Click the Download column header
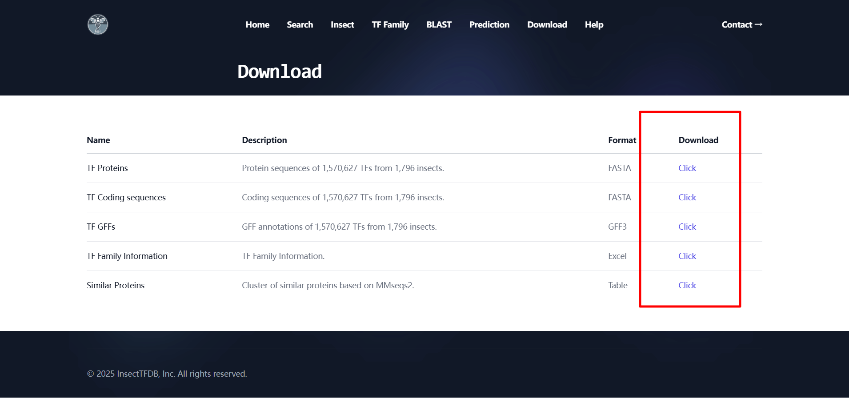The image size is (849, 398). click(698, 140)
